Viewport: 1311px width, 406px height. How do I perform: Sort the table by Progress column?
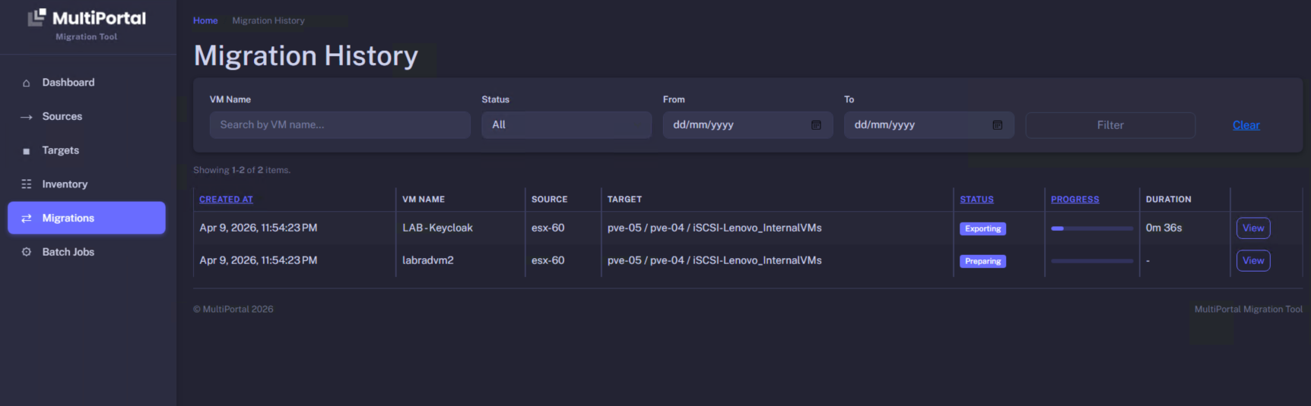click(x=1075, y=200)
